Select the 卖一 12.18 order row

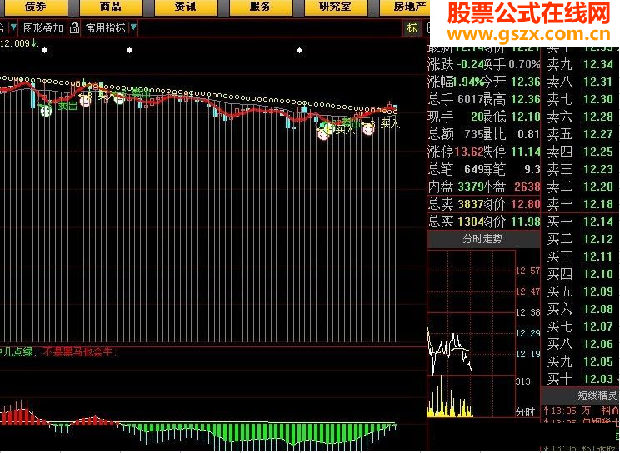click(x=580, y=204)
